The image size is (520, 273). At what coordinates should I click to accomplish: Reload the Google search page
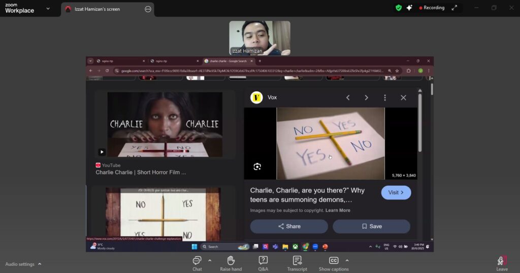[x=107, y=71]
